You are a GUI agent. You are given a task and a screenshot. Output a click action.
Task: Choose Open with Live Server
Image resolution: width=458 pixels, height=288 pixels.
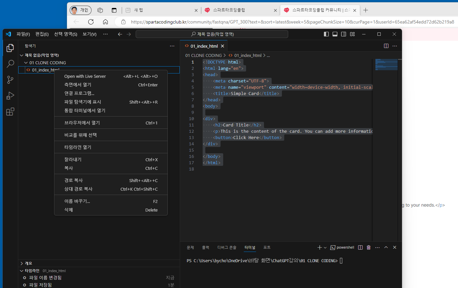[x=111, y=76]
